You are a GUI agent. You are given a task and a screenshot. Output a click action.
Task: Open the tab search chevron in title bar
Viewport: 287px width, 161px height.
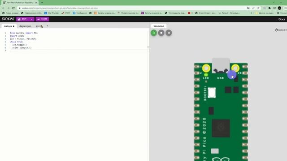[x=274, y=2]
